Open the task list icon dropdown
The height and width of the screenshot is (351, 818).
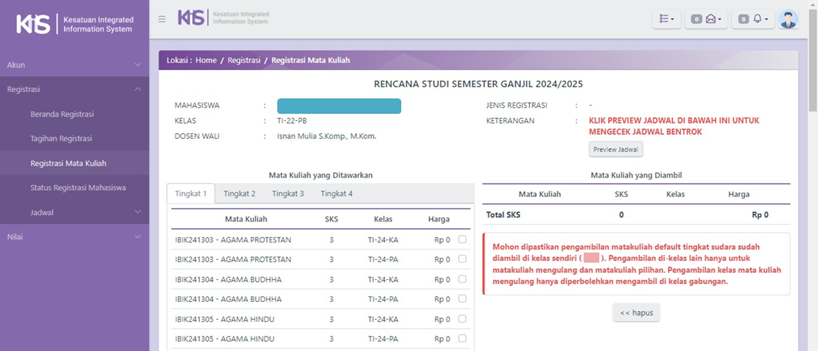tap(666, 19)
